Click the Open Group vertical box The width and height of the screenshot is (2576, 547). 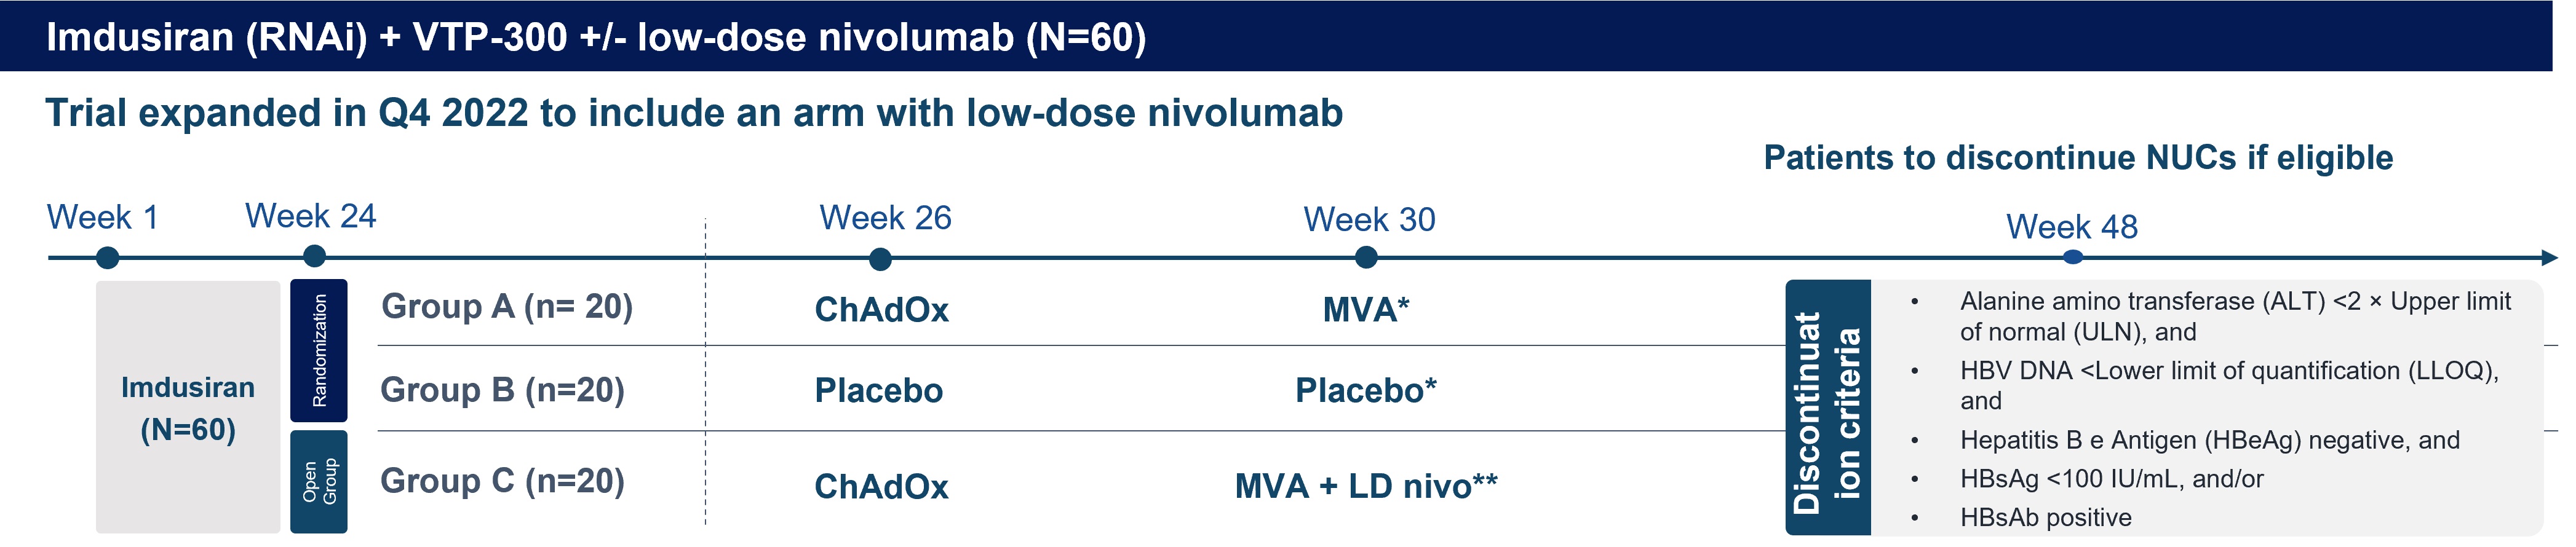pyautogui.click(x=319, y=481)
